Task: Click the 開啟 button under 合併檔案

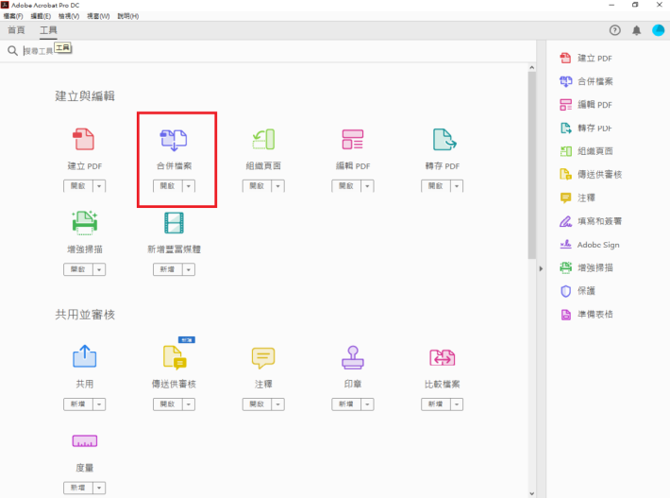Action: coord(168,186)
